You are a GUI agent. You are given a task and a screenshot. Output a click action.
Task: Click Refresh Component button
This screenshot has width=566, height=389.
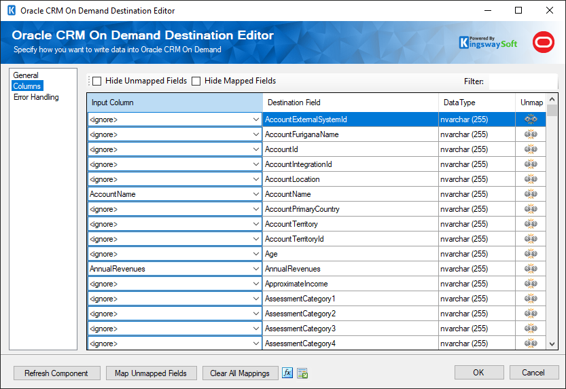point(56,373)
